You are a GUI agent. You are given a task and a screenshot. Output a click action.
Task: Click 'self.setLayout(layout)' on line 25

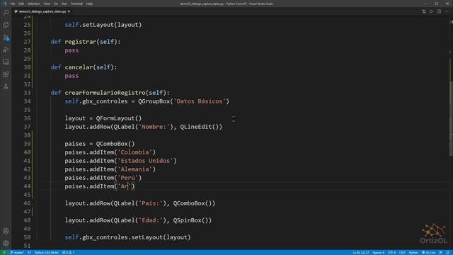click(x=103, y=25)
